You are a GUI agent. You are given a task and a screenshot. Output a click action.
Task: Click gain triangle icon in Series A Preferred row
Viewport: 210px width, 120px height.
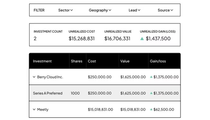pos(151,93)
